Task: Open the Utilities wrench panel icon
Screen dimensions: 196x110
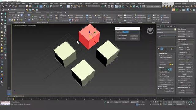Action: point(174,26)
